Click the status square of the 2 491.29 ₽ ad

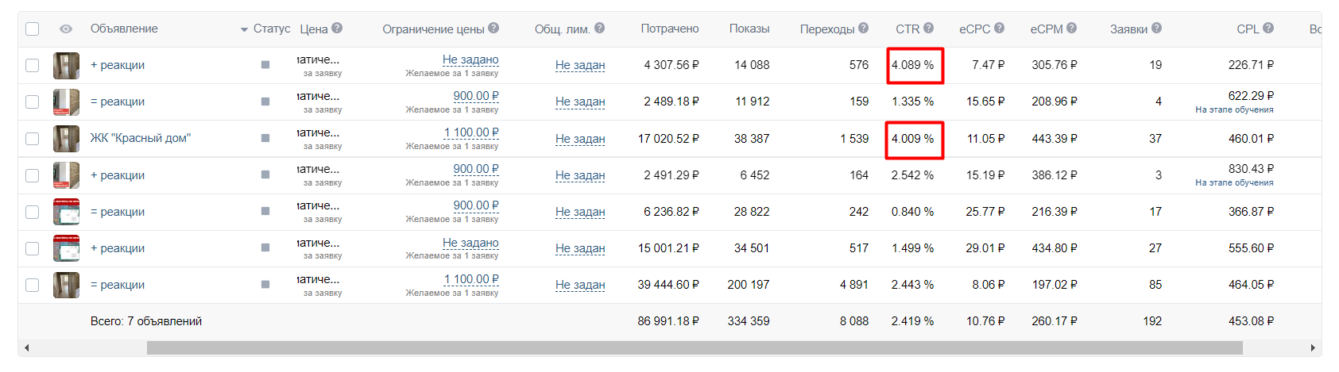coord(265,174)
